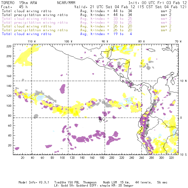Click 'Init: 00 UTC Fri 03 Feb 12' text
The height and width of the screenshot is (188, 188).
click(x=158, y=3)
